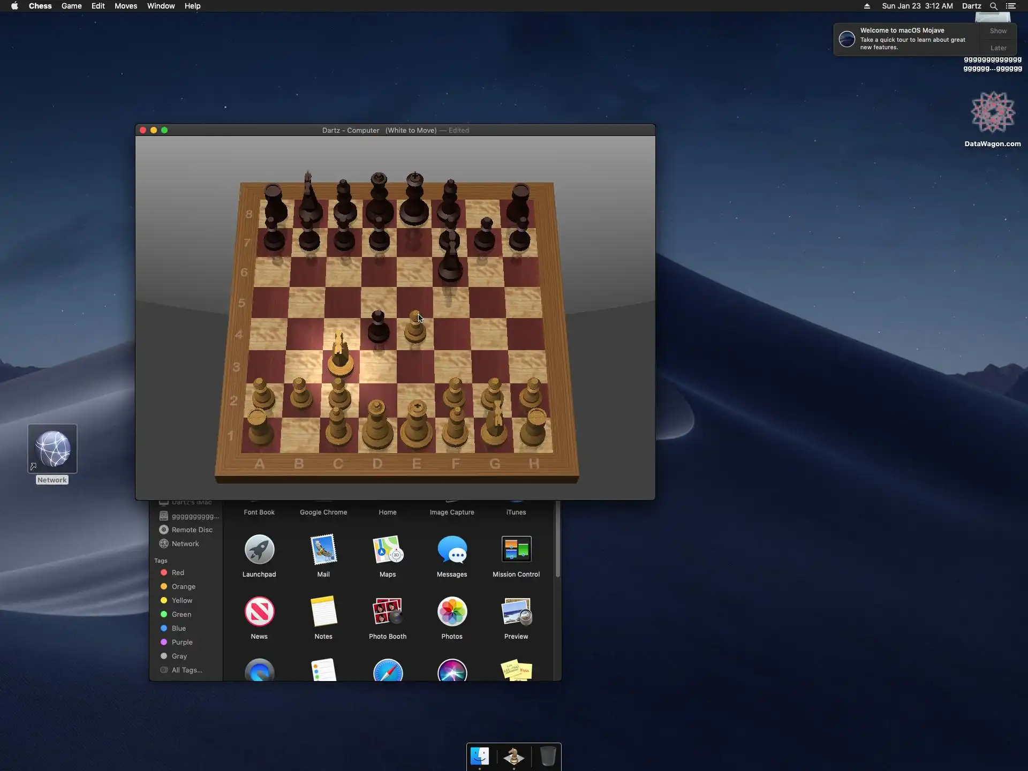
Task: Open Mission Control app icon
Action: point(516,550)
